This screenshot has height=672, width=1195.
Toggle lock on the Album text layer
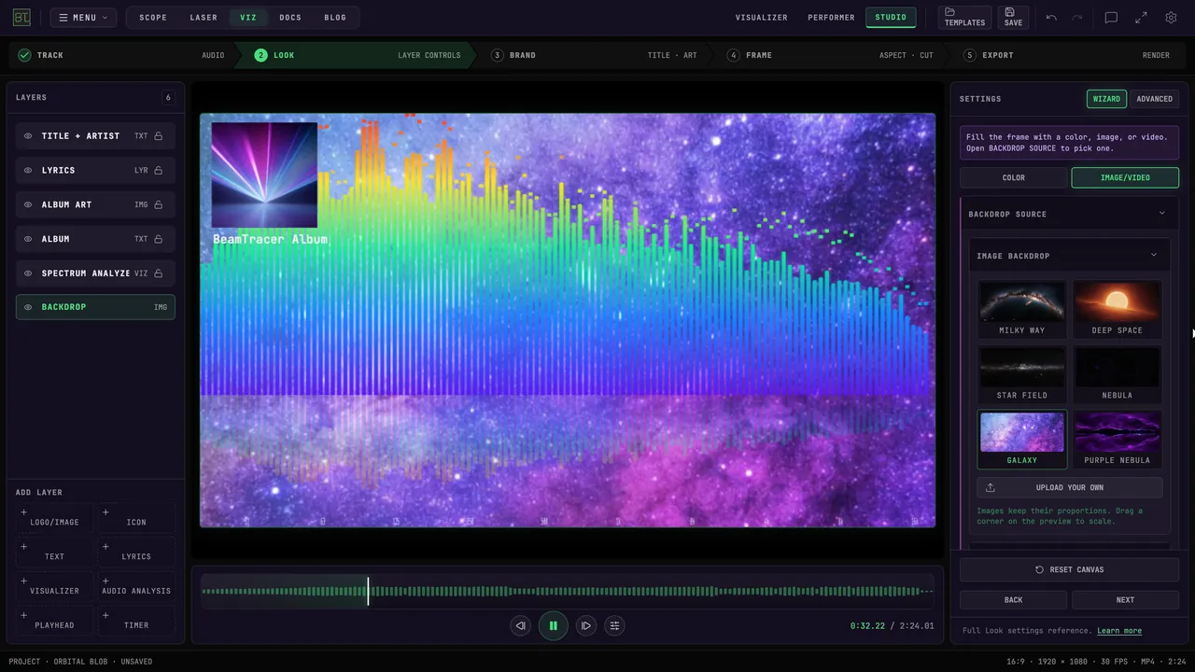[x=159, y=239]
